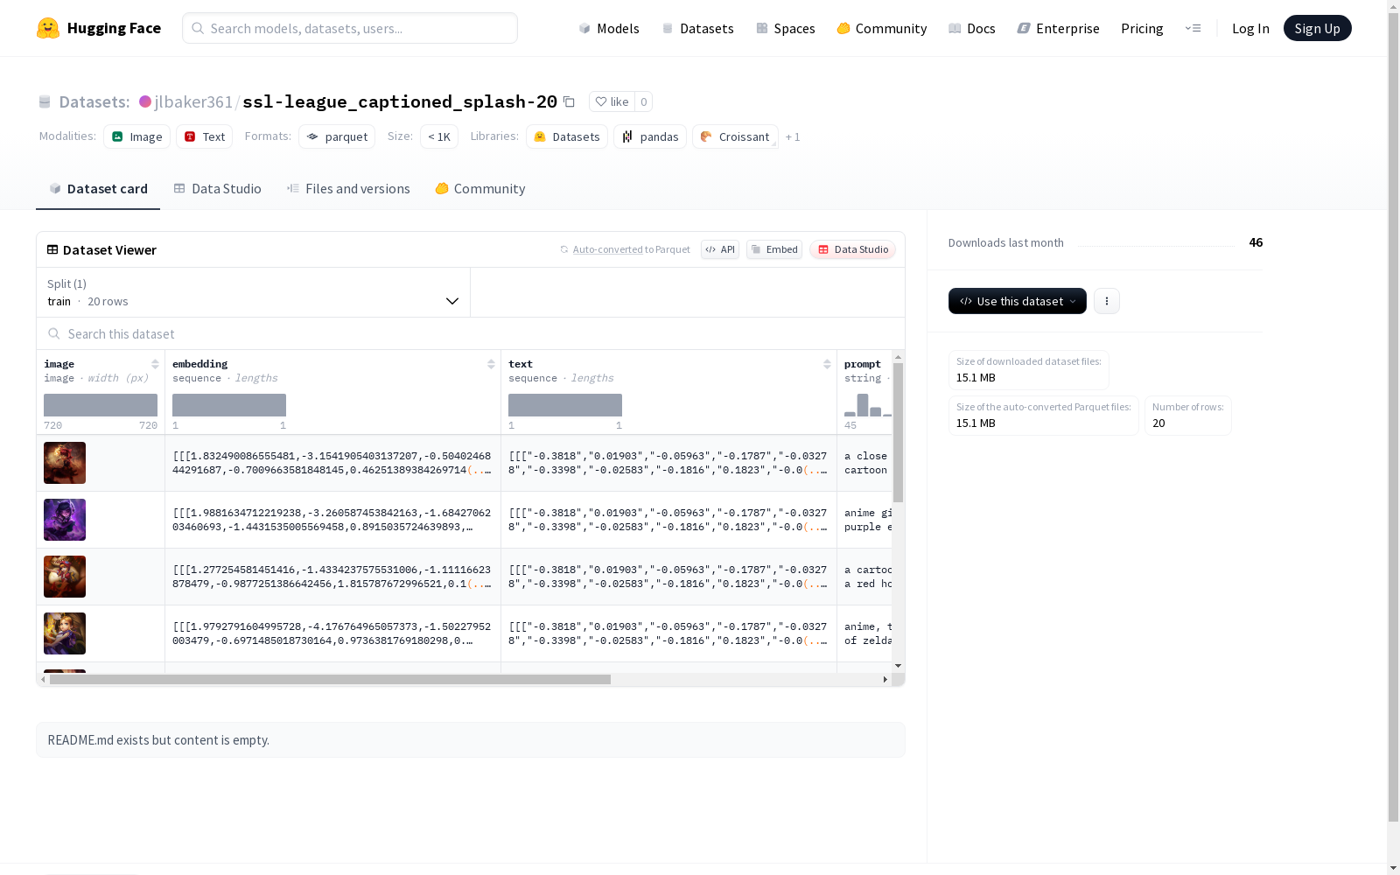
Task: Click second row purple image thumbnail
Action: tap(65, 520)
